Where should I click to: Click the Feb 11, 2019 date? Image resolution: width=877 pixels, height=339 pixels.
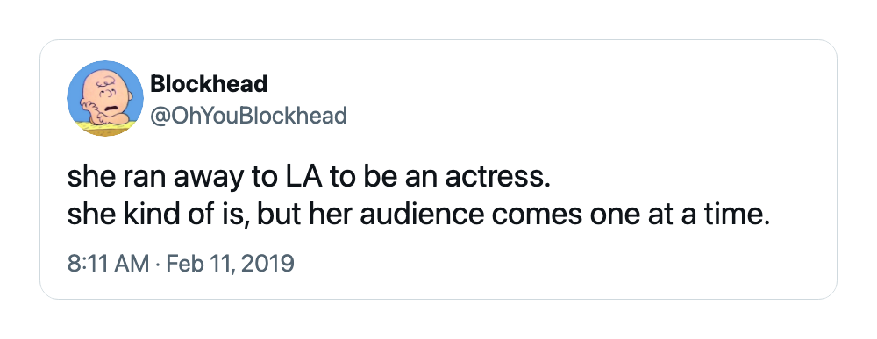tap(231, 263)
